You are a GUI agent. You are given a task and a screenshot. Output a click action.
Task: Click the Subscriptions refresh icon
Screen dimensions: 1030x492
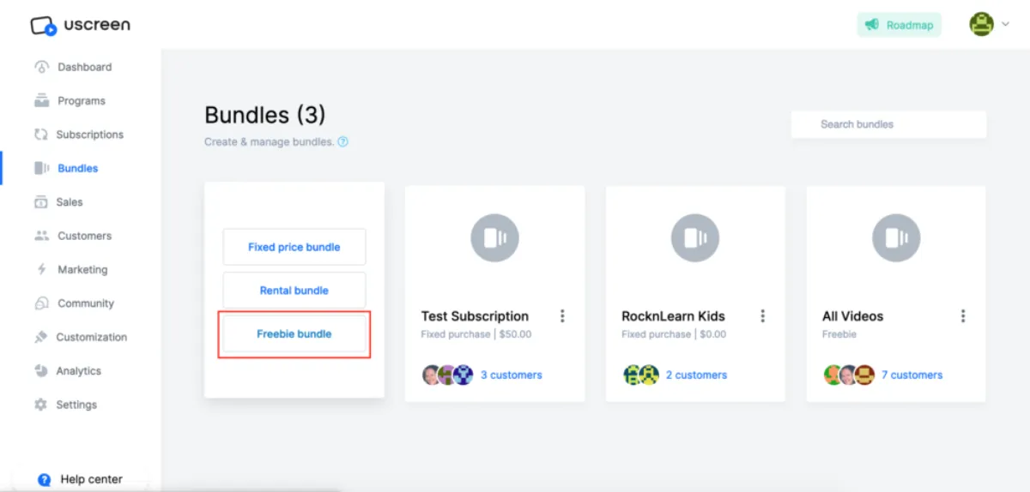point(40,135)
